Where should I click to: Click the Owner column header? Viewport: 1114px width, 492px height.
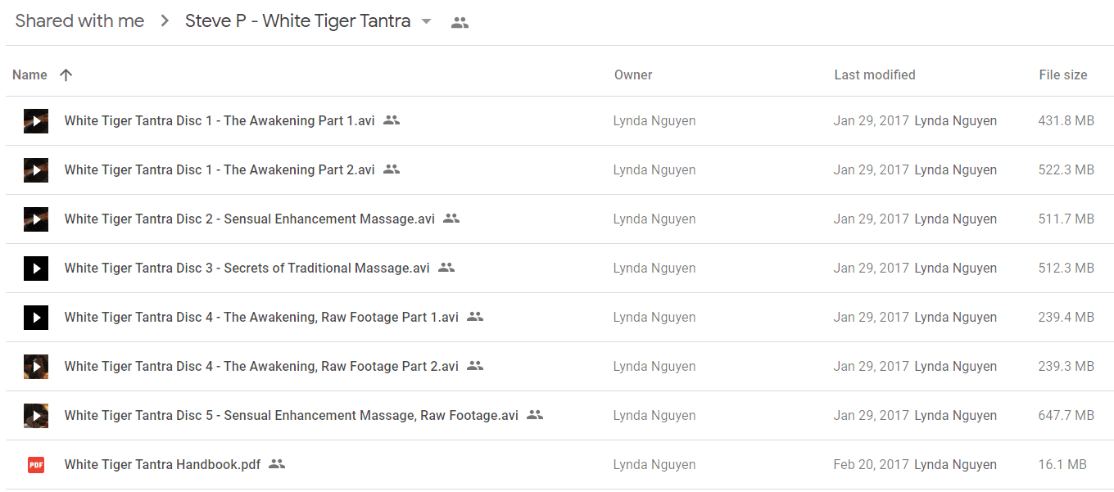(633, 74)
